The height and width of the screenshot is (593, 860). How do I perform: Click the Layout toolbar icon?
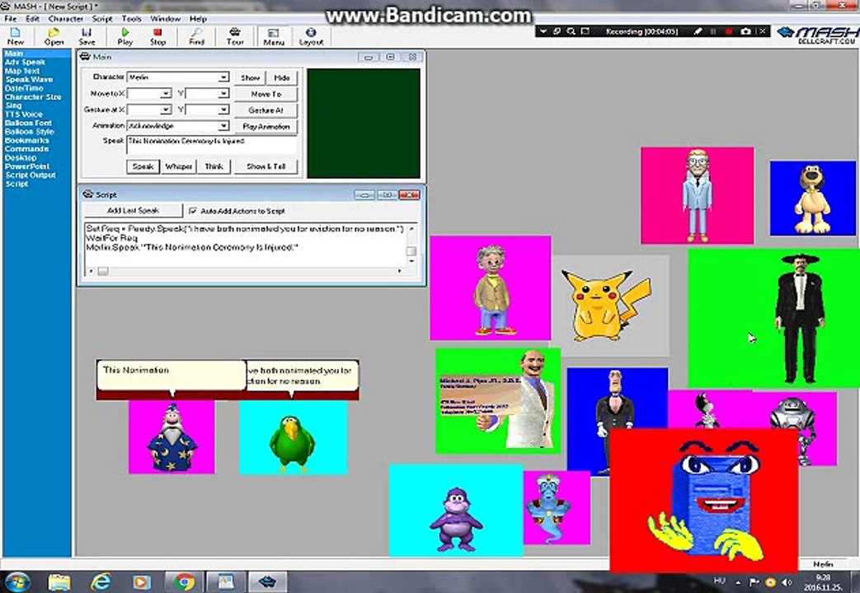[311, 36]
